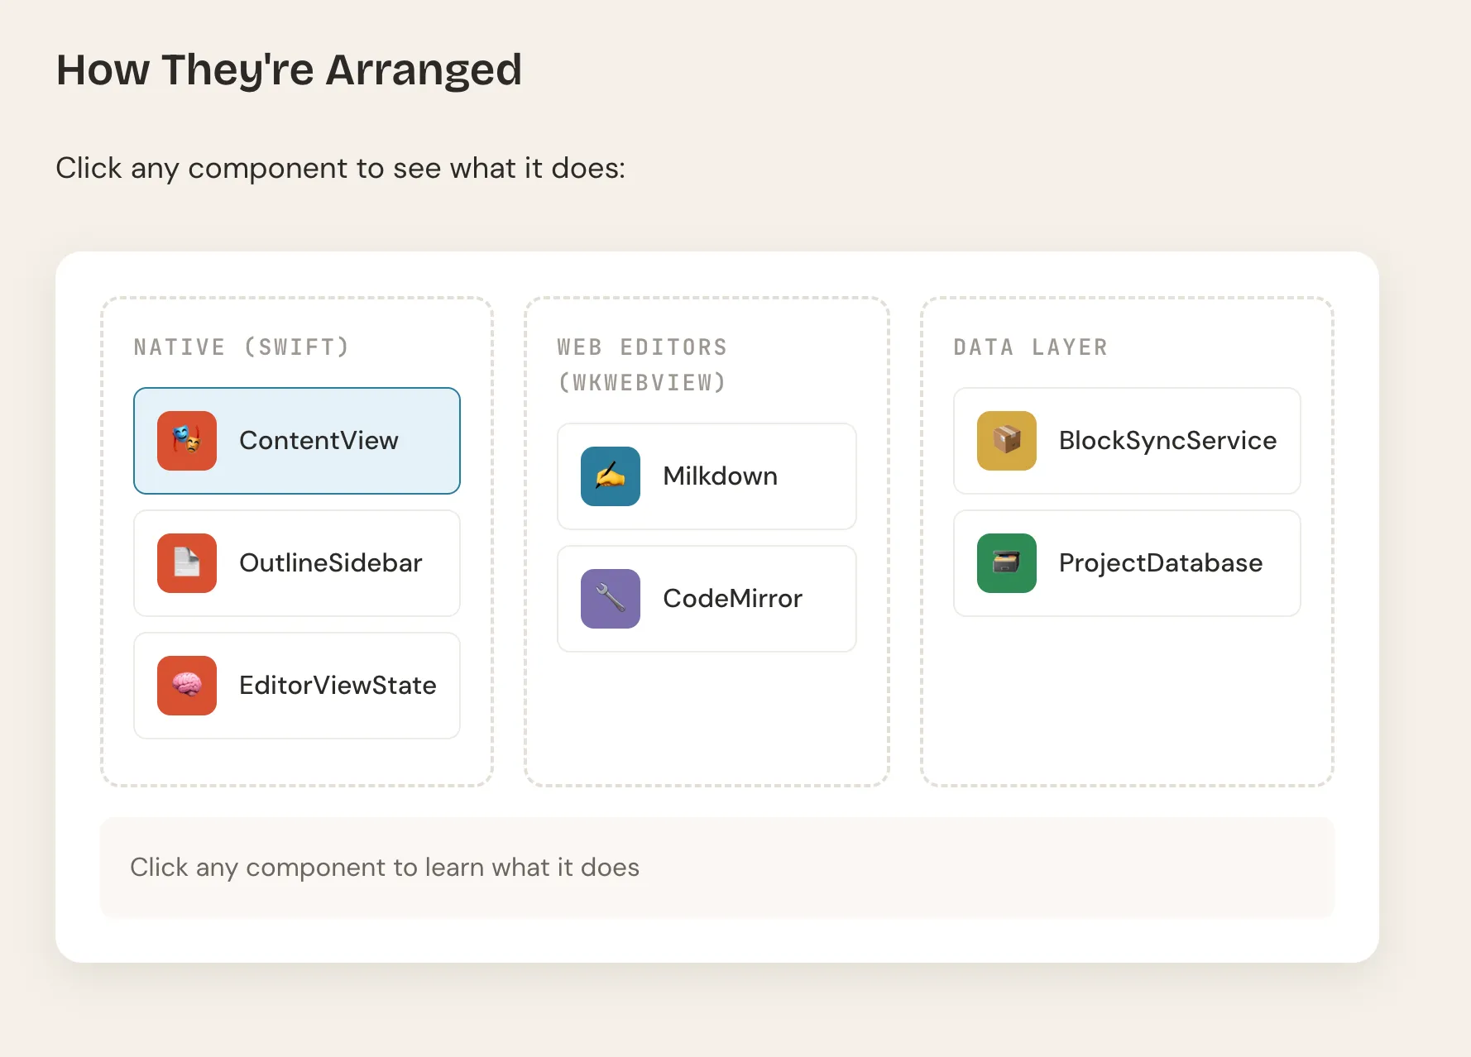Pick the BlockSyncService label text
1471x1057 pixels.
coord(1167,441)
